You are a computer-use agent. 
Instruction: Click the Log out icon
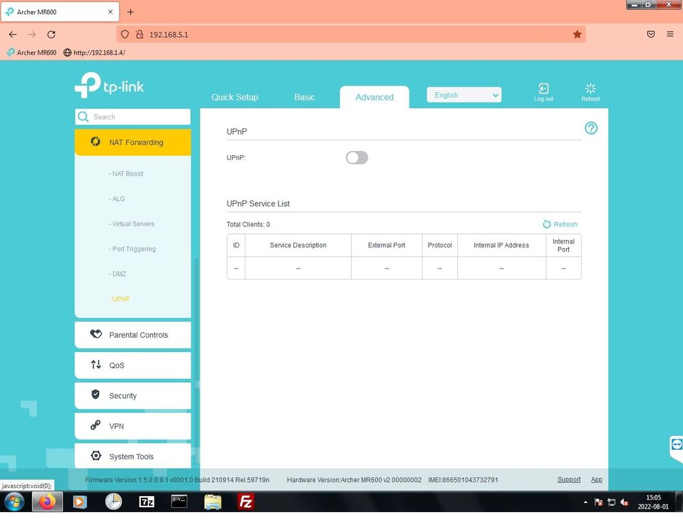[x=544, y=90]
